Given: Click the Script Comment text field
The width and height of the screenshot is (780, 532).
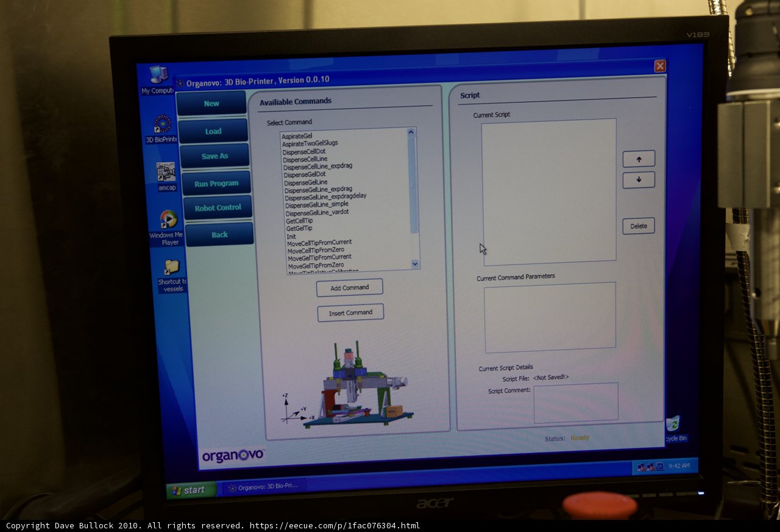Looking at the screenshot, I should pos(576,403).
